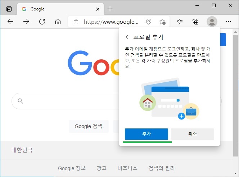Open the 검색의 원리 link
Screen dimensions: 239x177
[x=161, y=168]
